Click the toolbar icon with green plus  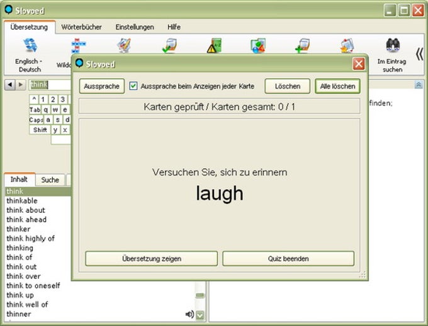coord(302,45)
